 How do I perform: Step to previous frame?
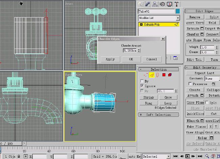coord(182,156)
